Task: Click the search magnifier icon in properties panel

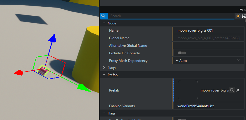Action: (104, 16)
